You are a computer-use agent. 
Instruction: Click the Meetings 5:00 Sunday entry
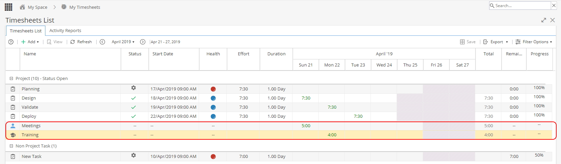coord(306,126)
